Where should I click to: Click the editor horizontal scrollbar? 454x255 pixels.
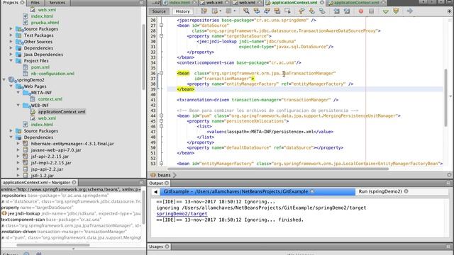(278, 169)
